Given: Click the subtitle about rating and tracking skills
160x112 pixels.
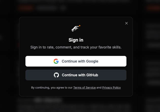Looking at the screenshot, I should pos(76,47).
